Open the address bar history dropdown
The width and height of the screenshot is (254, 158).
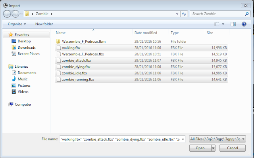177,14
